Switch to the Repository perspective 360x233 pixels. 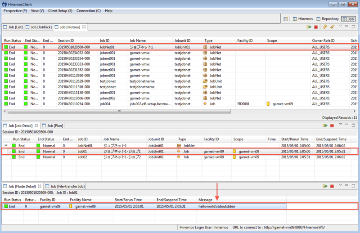coord(328,19)
